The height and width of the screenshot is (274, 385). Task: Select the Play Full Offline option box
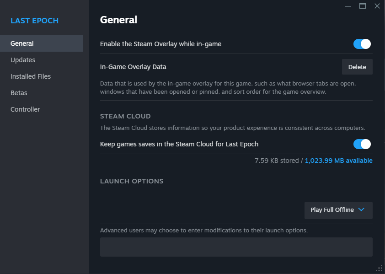(338, 210)
